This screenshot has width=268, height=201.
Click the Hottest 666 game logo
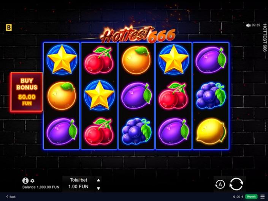138,35
